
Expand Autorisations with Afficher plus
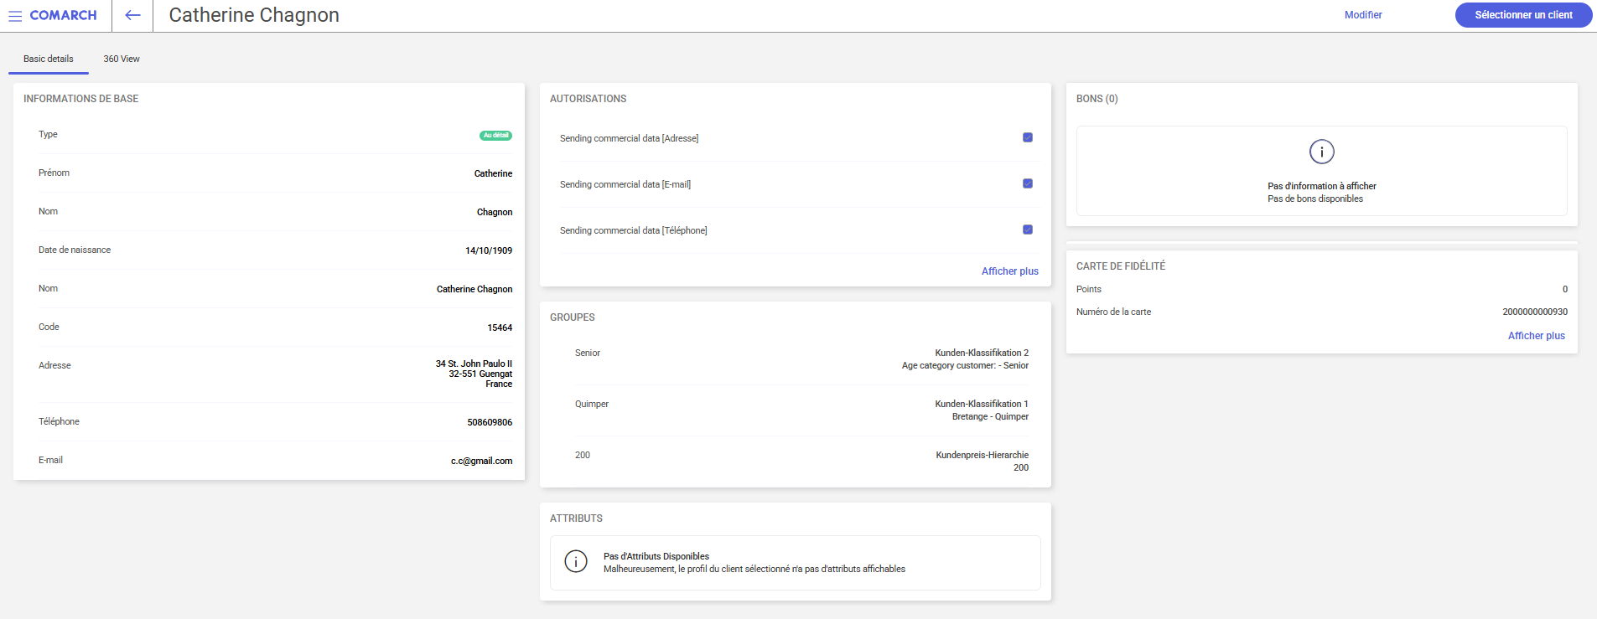click(x=1009, y=271)
